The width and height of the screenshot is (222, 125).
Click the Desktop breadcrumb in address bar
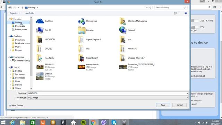(32, 8)
